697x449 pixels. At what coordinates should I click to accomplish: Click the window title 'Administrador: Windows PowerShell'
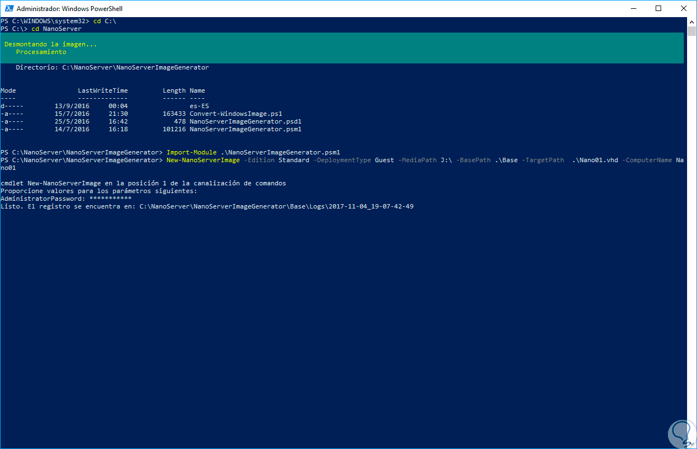pyautogui.click(x=69, y=9)
